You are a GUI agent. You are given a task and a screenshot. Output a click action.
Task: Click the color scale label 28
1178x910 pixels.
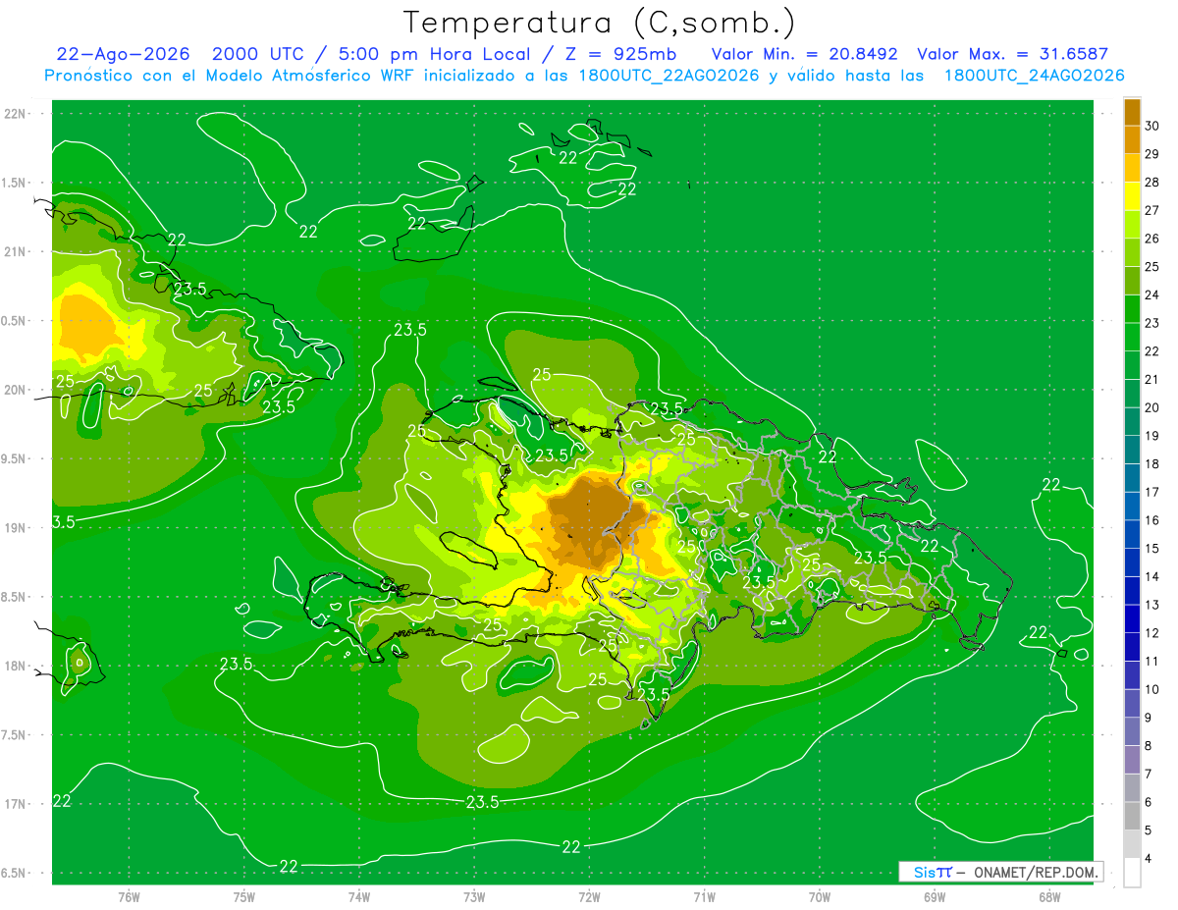point(1152,183)
